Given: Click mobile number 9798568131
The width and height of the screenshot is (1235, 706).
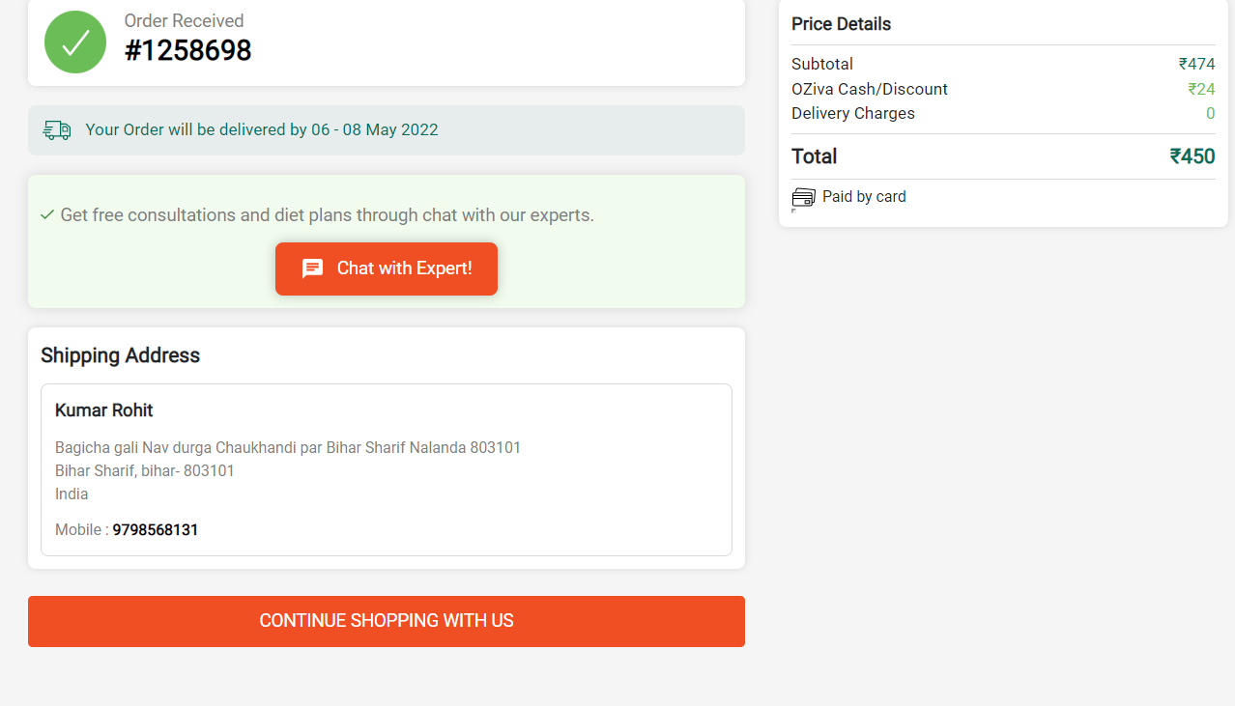Looking at the screenshot, I should coord(156,530).
